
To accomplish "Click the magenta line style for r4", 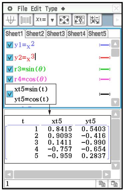I will [x=105, y=79].
